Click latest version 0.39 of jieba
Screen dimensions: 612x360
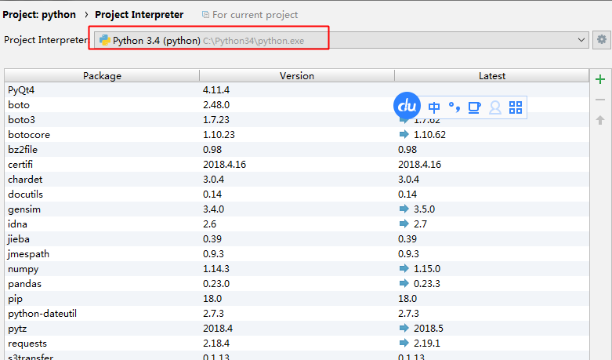click(407, 239)
